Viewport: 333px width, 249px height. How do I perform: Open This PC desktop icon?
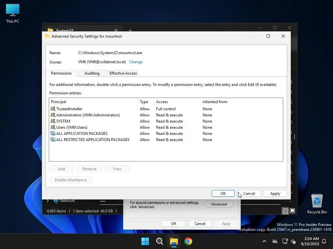coord(13,14)
